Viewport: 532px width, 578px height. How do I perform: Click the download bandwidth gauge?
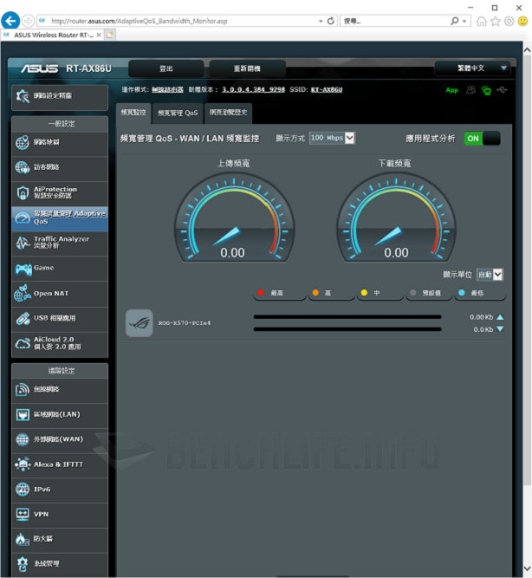point(396,219)
